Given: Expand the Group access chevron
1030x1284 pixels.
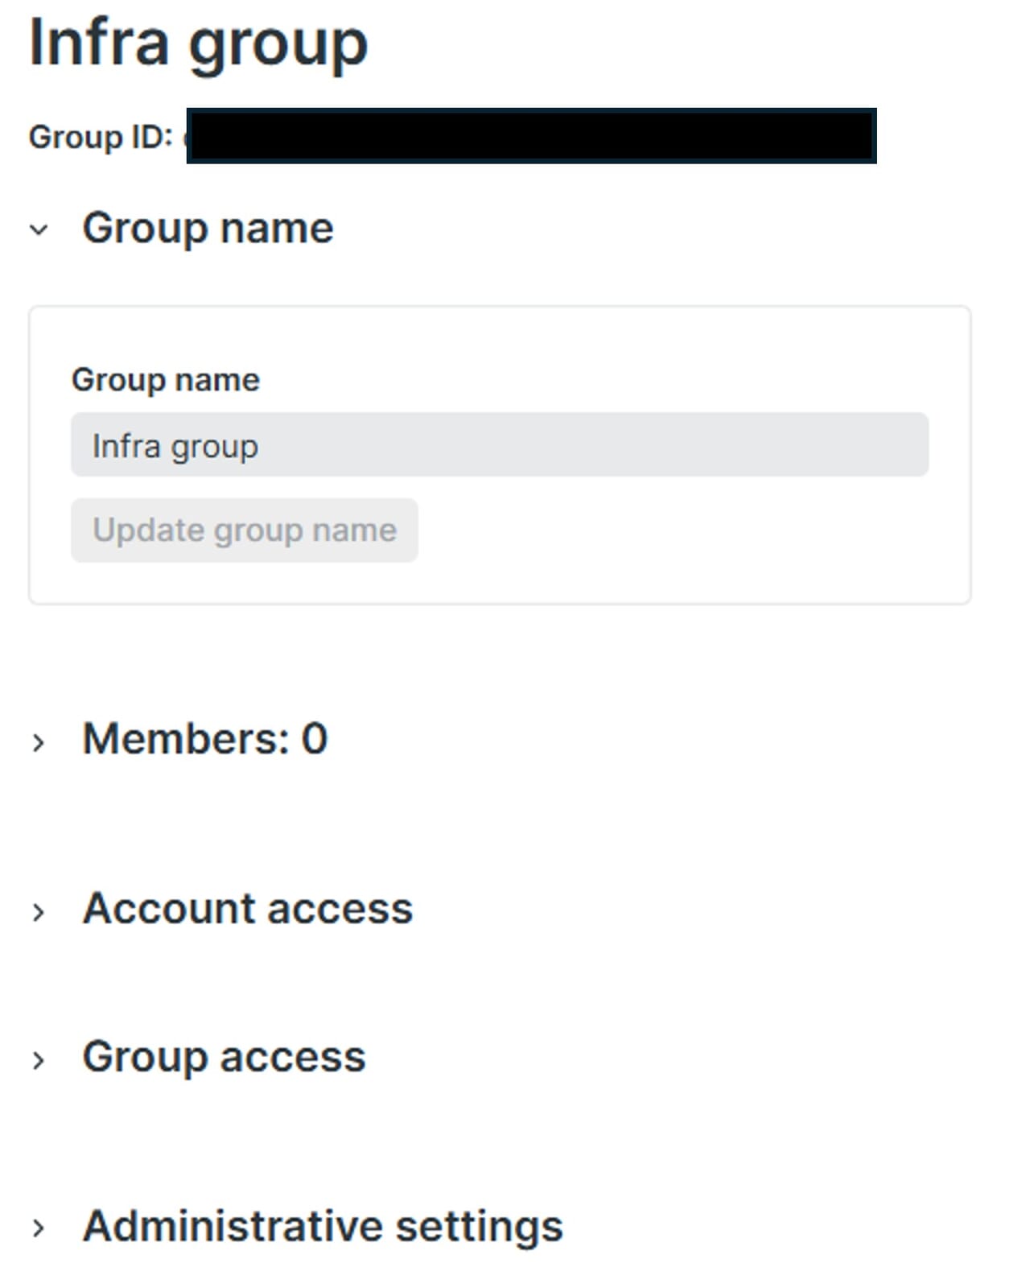Looking at the screenshot, I should 39,1060.
